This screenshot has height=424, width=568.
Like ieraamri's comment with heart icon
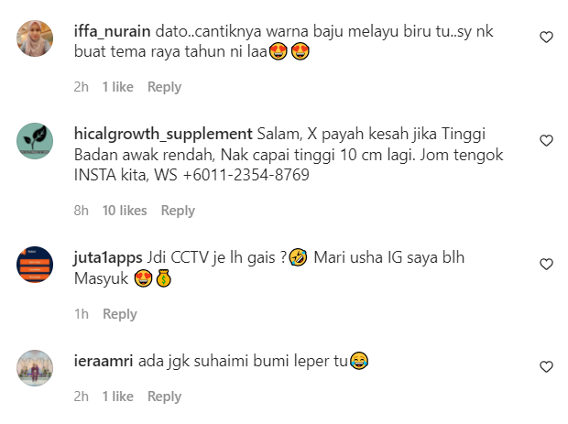pyautogui.click(x=546, y=366)
